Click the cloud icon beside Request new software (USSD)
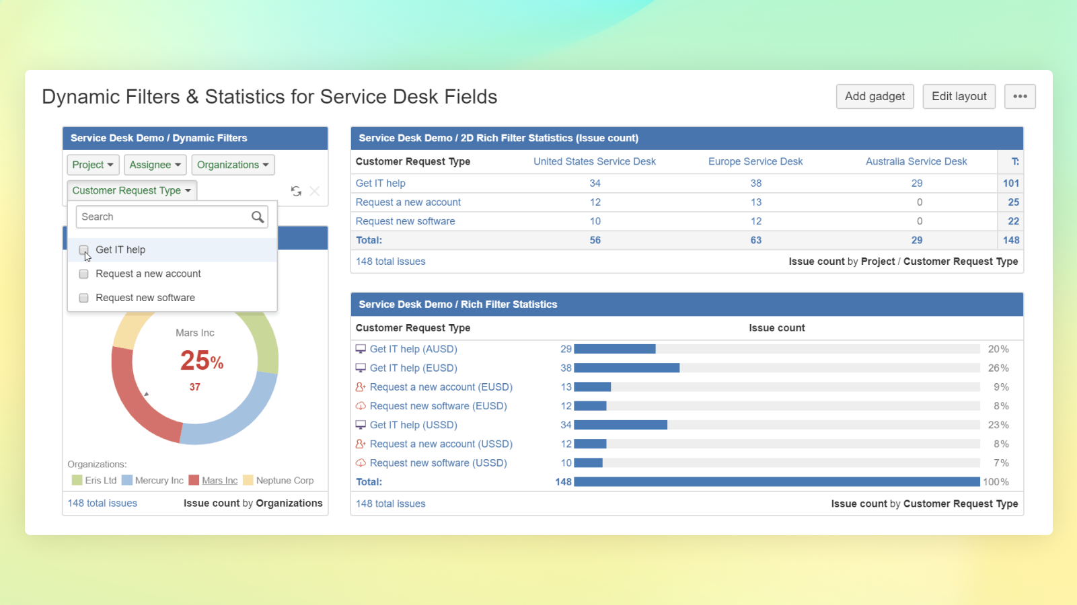This screenshot has width=1077, height=605. (360, 462)
